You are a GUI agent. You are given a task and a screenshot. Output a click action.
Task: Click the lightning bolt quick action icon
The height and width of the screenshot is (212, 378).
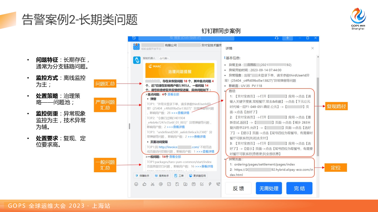point(210,184)
